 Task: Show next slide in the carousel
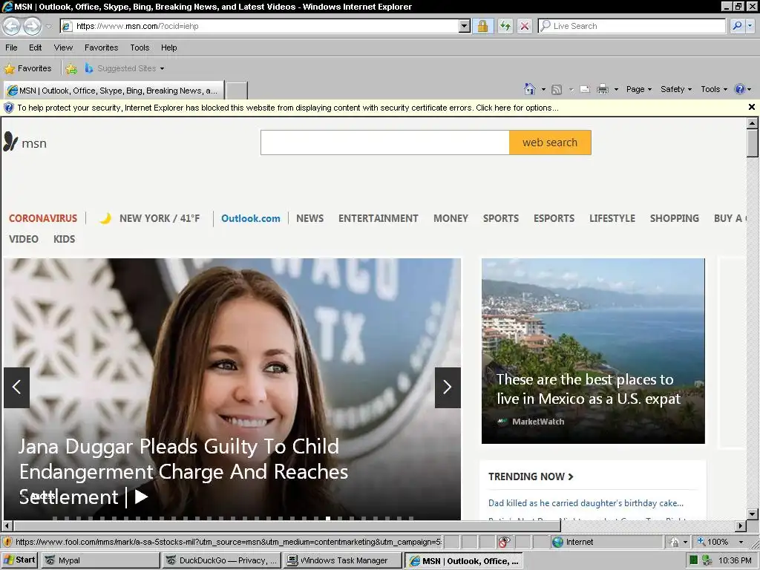pos(448,387)
